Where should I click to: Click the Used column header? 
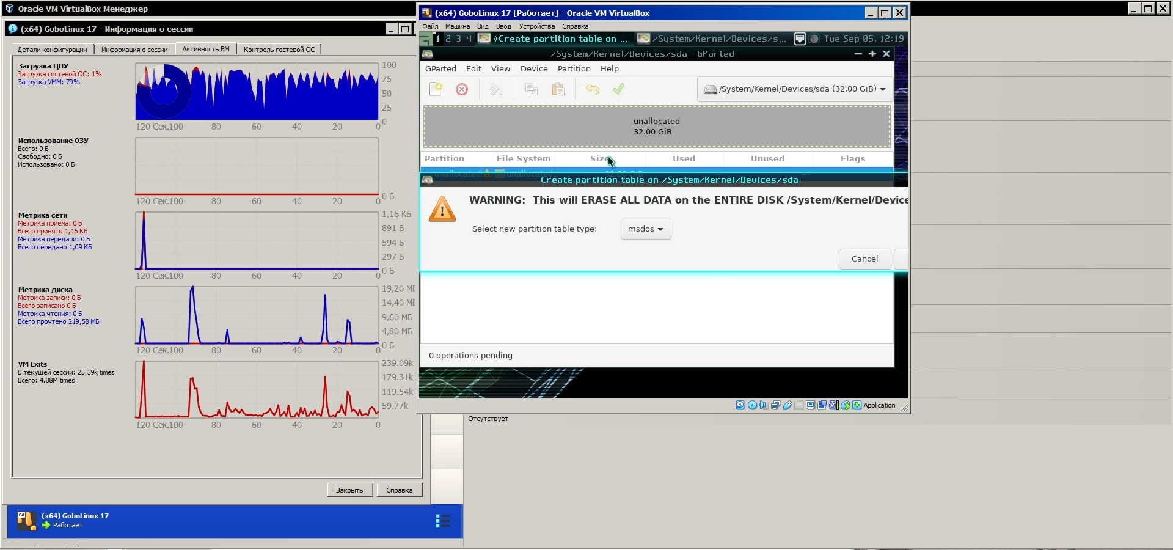684,159
